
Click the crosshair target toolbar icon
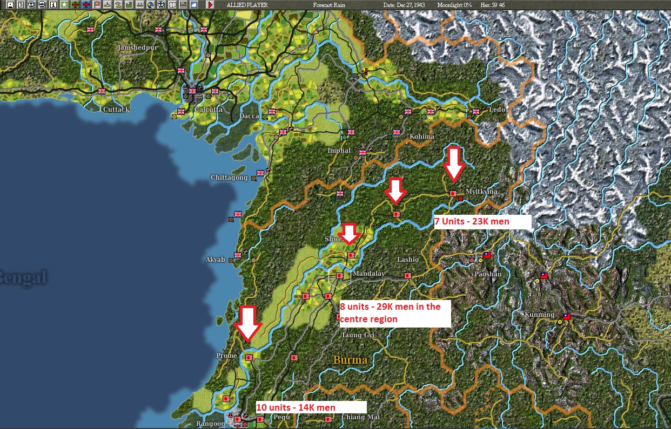pos(161,5)
